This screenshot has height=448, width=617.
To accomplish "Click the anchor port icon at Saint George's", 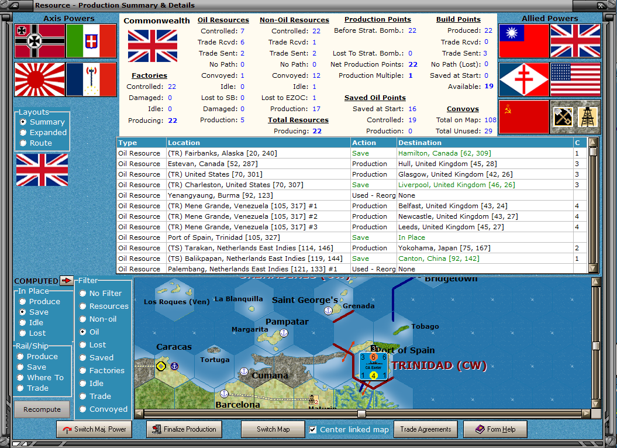I will pyautogui.click(x=328, y=311).
